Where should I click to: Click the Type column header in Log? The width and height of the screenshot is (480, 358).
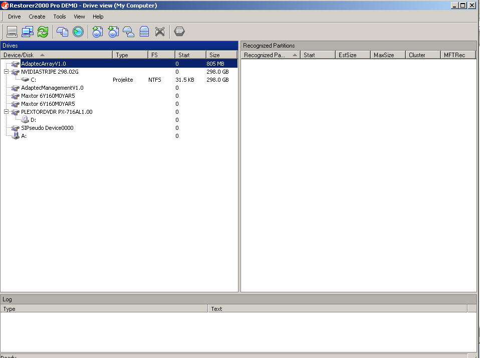[x=104, y=309]
